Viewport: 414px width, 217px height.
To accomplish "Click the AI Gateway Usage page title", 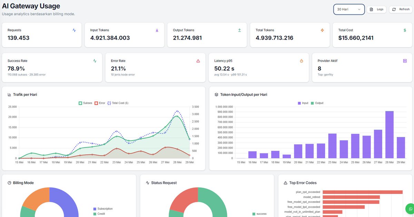I will (x=31, y=6).
